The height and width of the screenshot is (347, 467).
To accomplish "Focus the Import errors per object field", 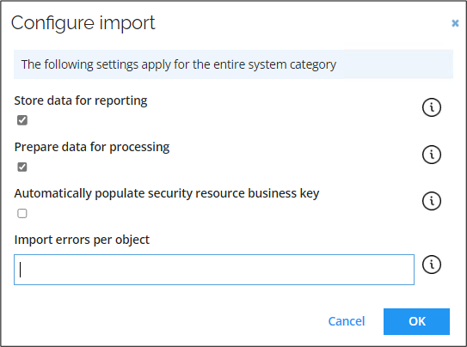I will [214, 270].
